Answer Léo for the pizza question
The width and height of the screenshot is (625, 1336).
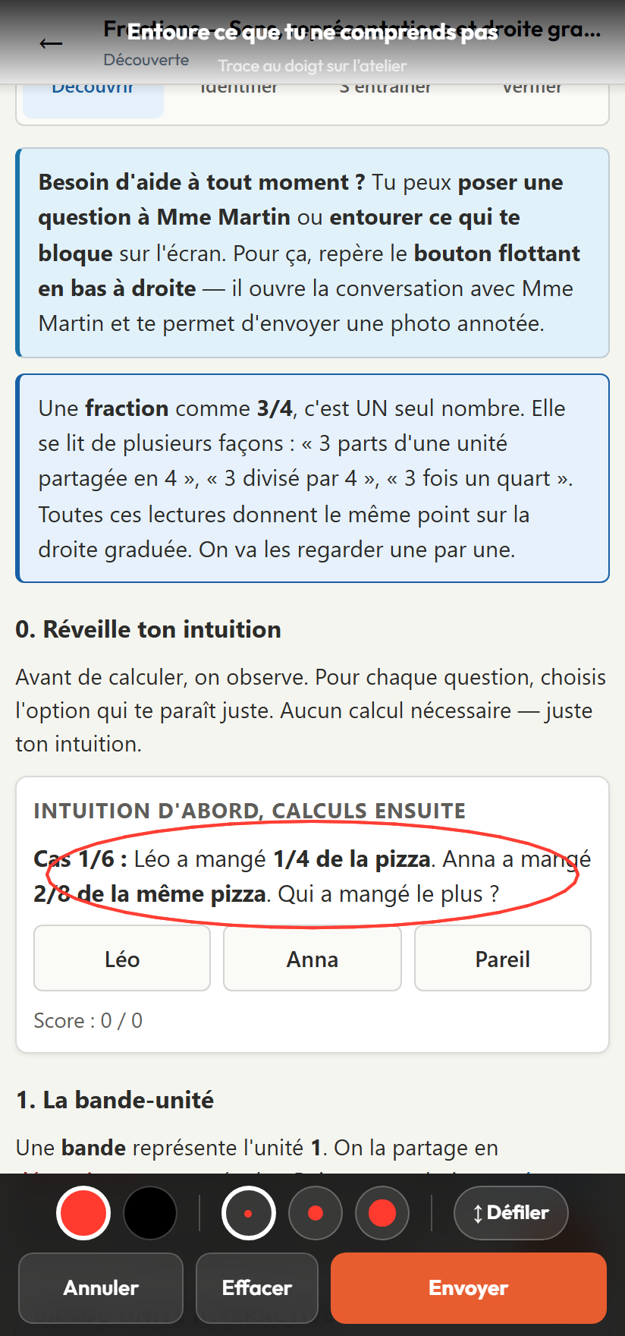click(x=122, y=959)
